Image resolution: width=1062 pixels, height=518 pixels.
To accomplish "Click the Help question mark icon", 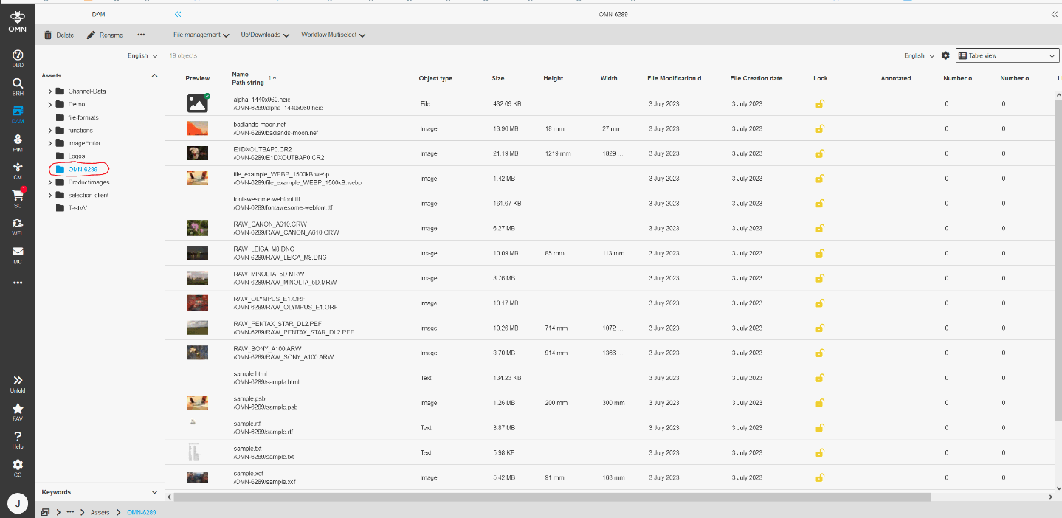I will tap(17, 439).
